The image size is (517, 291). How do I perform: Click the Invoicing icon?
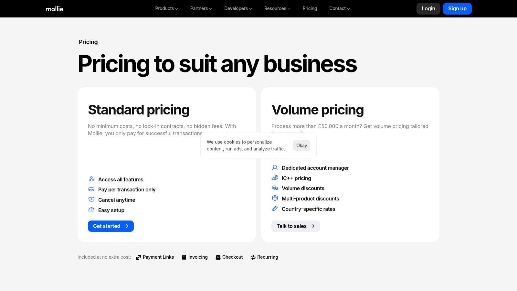184,257
